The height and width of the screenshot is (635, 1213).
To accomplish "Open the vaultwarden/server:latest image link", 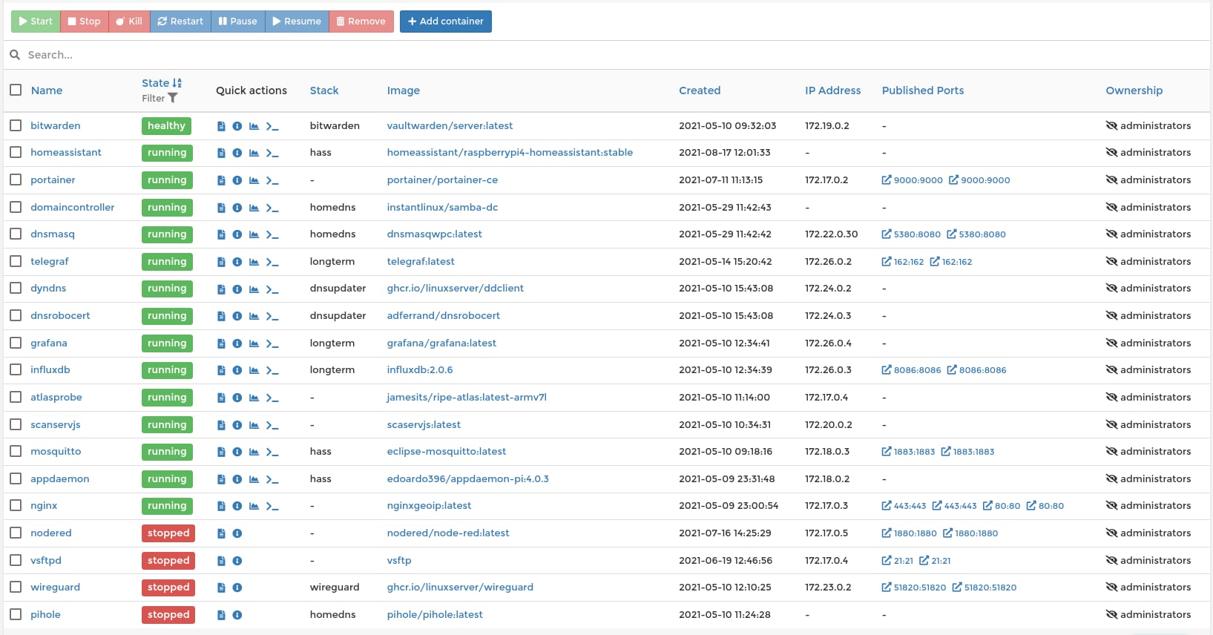I will pyautogui.click(x=450, y=126).
